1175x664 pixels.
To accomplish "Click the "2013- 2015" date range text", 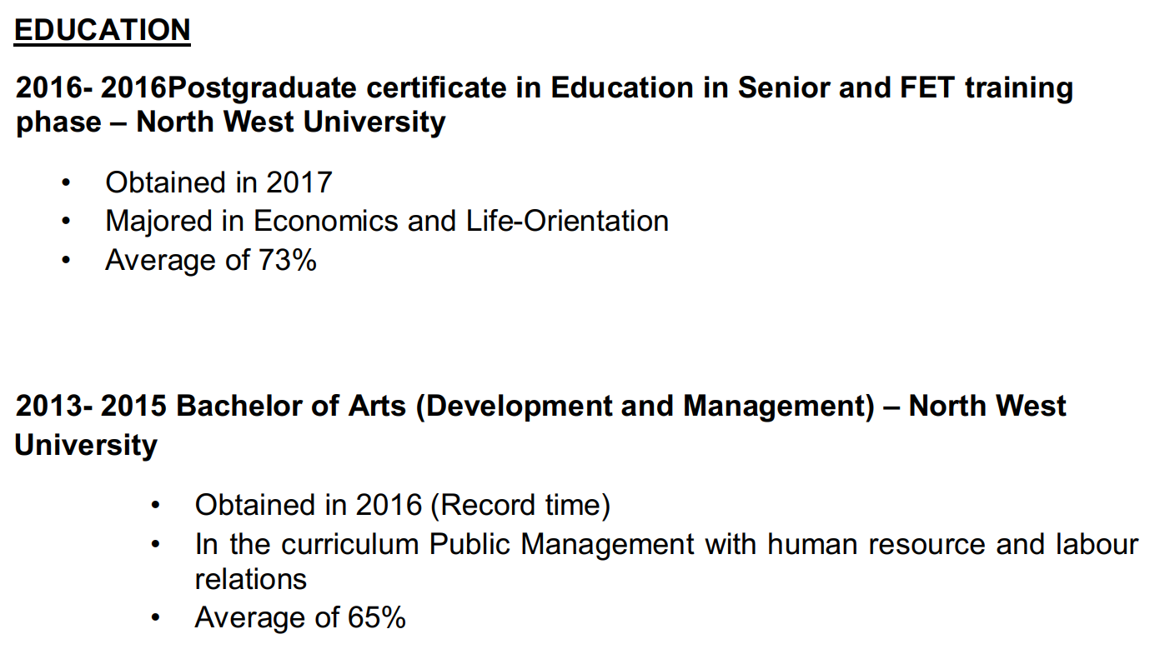I will (92, 406).
